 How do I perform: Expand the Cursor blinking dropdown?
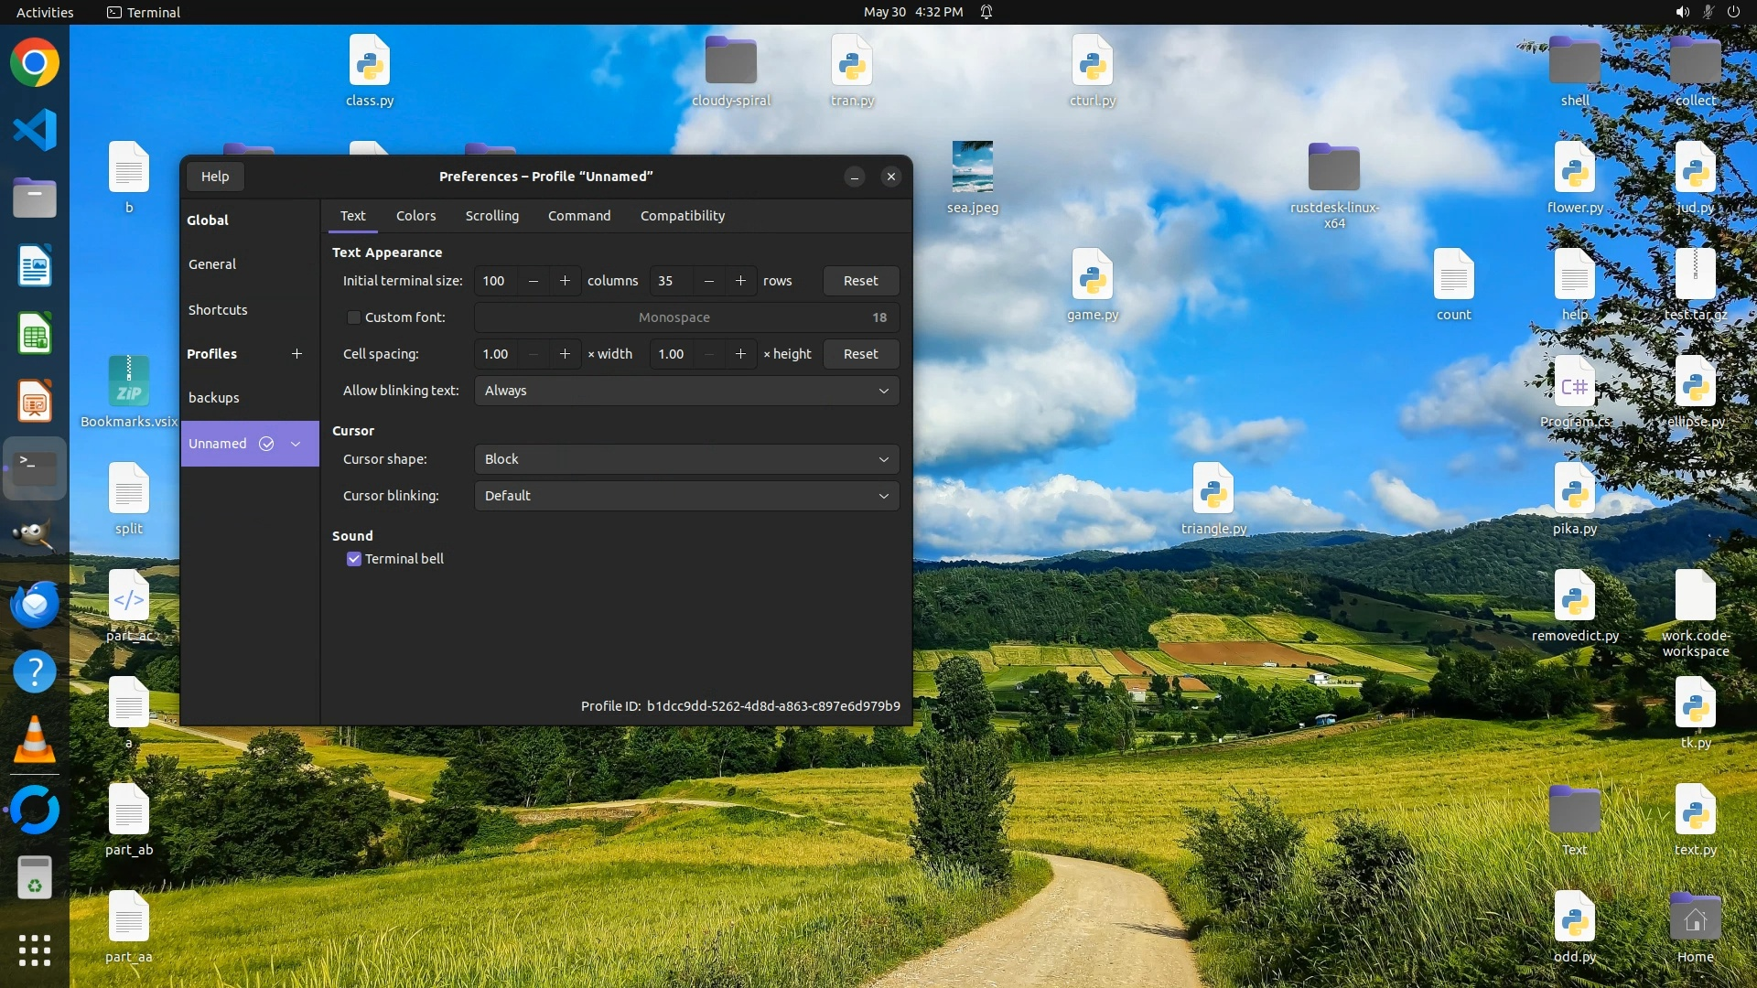pos(686,496)
